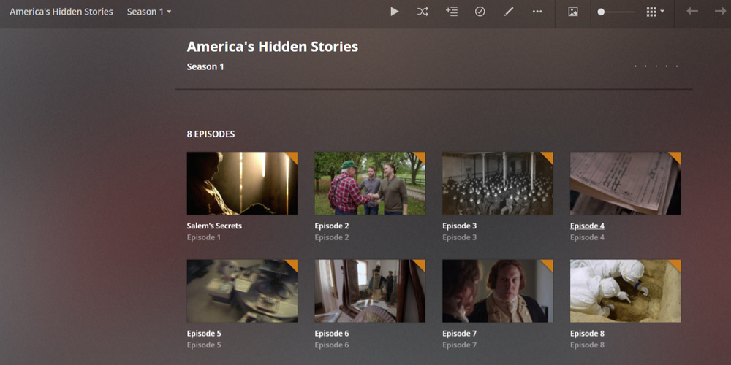Click the bold Episode 2 title link
Image resolution: width=731 pixels, height=365 pixels.
(x=332, y=226)
